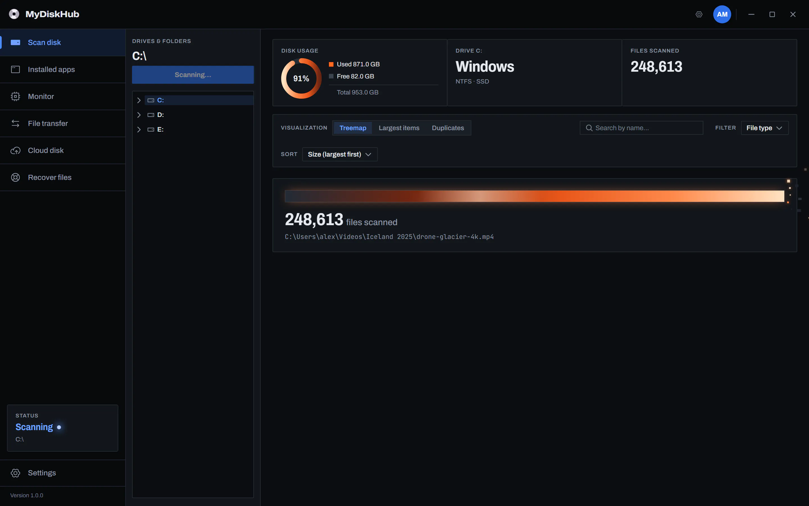
Task: Open the Size (largest first) sort dropdown
Action: pos(340,154)
